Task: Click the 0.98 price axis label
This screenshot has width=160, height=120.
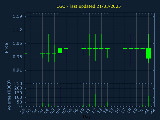Action: coord(17,57)
